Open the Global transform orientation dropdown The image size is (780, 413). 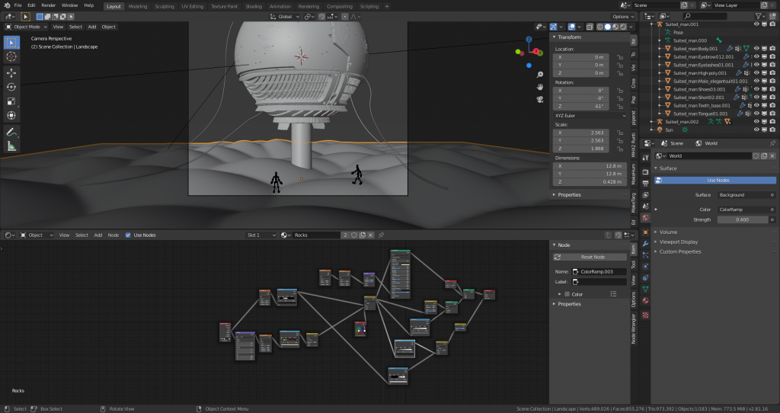click(285, 17)
